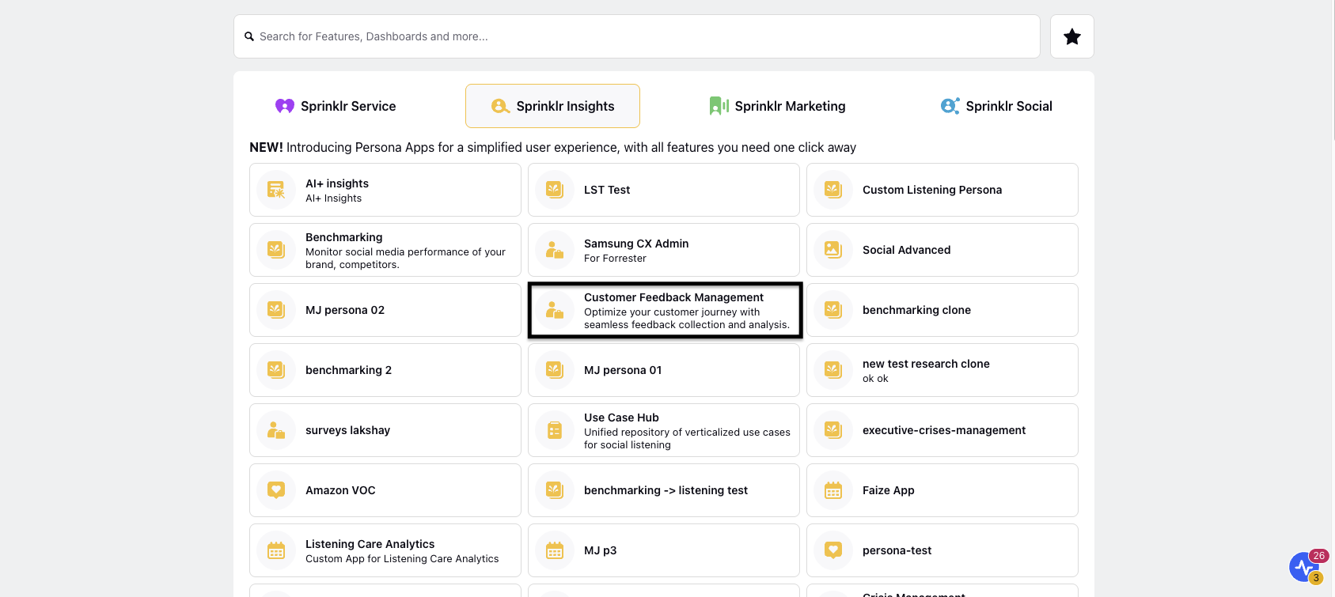The height and width of the screenshot is (597, 1335).
Task: Click the MJ persona 01 icon
Action: (x=555, y=370)
